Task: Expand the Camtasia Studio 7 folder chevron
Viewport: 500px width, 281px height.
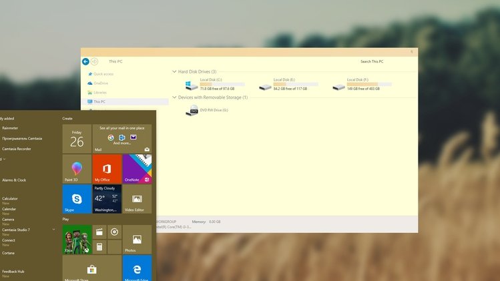Action: [x=53, y=230]
